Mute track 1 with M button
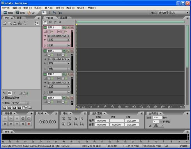 [x=64, y=27]
